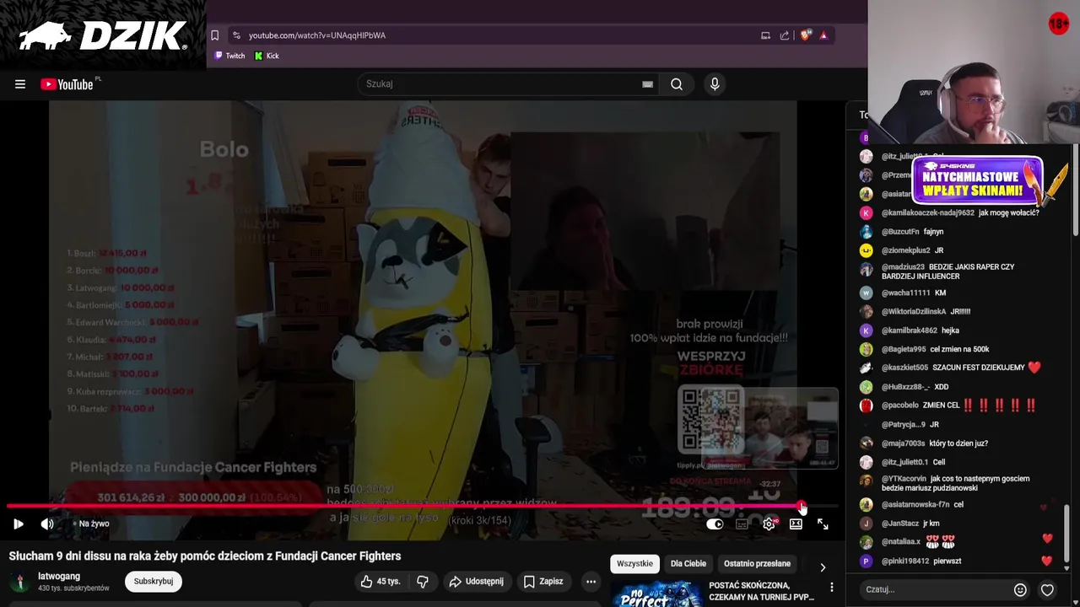Switch to theater mode

point(796,524)
